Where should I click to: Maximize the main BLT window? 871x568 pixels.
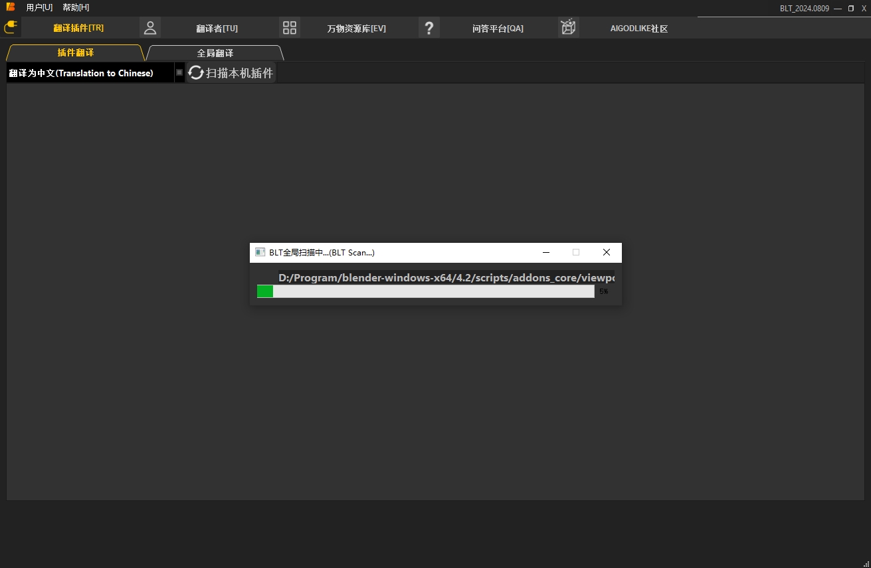(851, 8)
